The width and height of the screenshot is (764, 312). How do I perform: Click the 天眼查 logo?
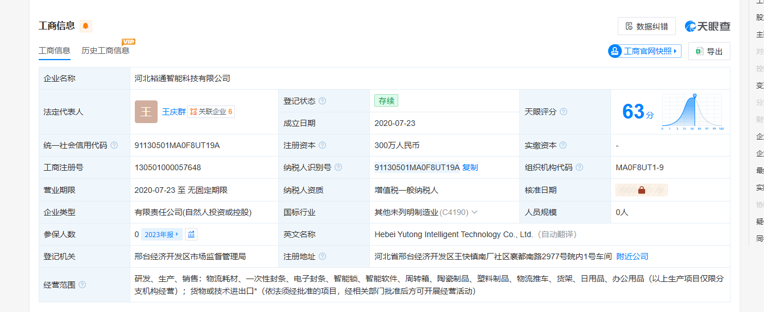coord(707,26)
